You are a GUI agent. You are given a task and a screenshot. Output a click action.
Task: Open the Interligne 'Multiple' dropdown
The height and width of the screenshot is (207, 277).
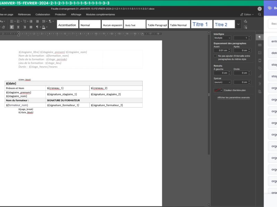222,38
